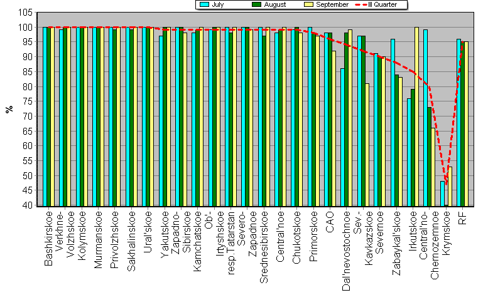Click the 'Yakutskoe' axis label

tap(165, 234)
